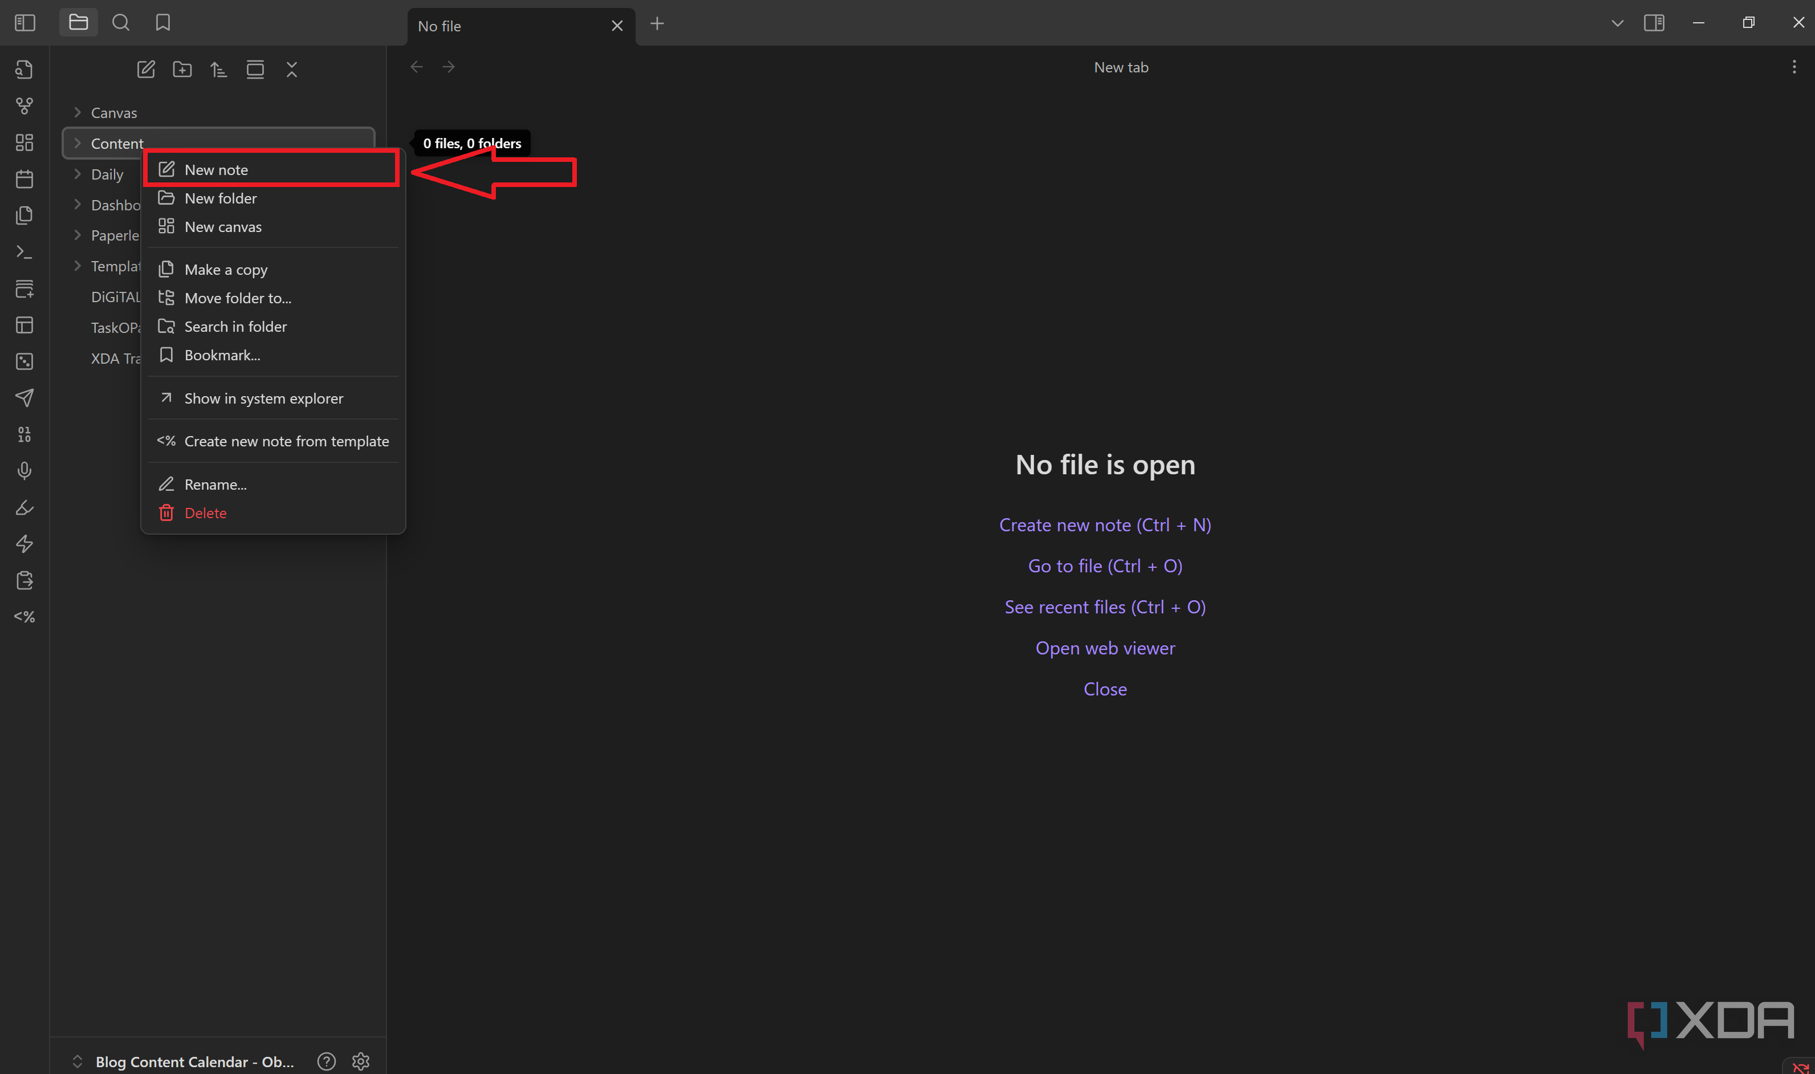Open the file explorer pane icon
1815x1074 pixels.
(78, 23)
